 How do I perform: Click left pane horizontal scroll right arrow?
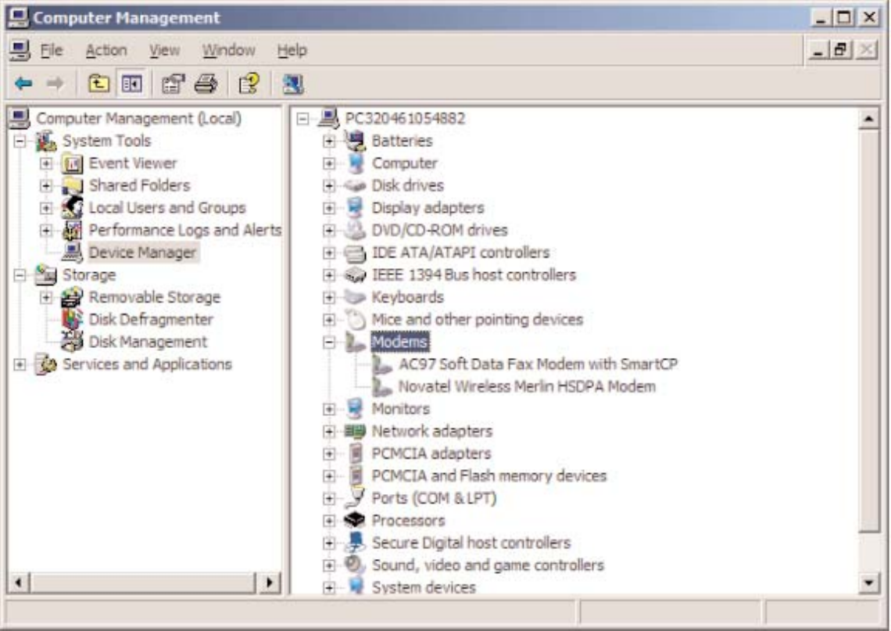[269, 582]
